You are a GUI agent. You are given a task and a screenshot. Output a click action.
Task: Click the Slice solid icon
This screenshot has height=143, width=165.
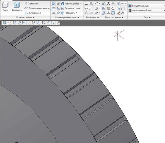click(x=58, y=8)
